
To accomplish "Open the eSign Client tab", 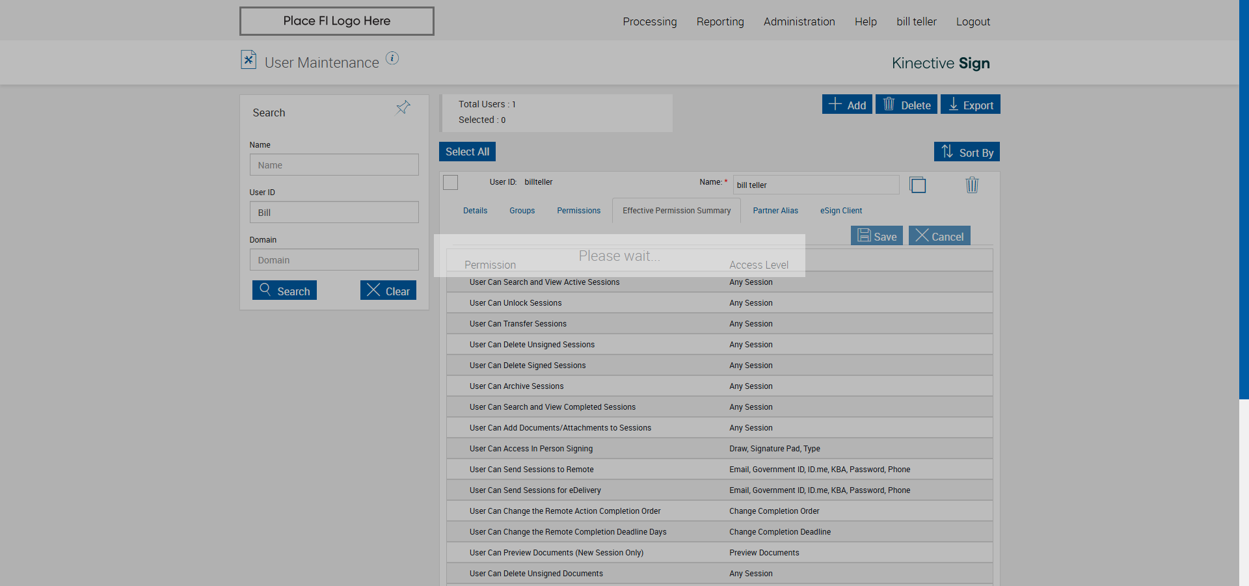I will click(x=841, y=211).
